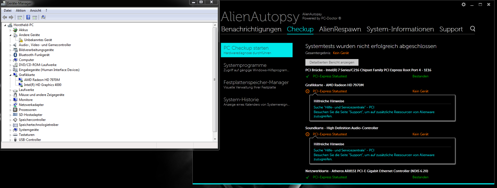The width and height of the screenshot is (497, 188).
Task: Expand the Systemgeräte node
Action: [11, 130]
